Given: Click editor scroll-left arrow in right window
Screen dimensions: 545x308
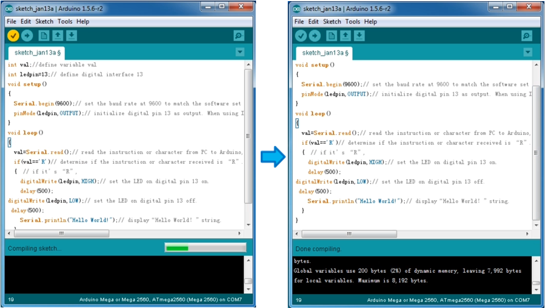Looking at the screenshot, I should (x=296, y=234).
